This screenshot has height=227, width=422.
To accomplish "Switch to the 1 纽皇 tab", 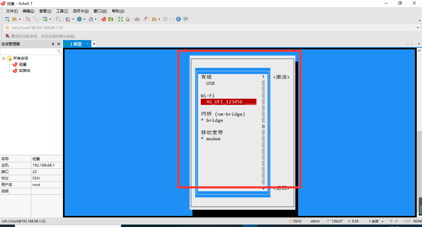I will click(x=76, y=44).
